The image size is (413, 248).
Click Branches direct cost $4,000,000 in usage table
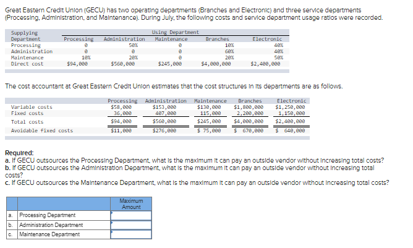click(216, 64)
